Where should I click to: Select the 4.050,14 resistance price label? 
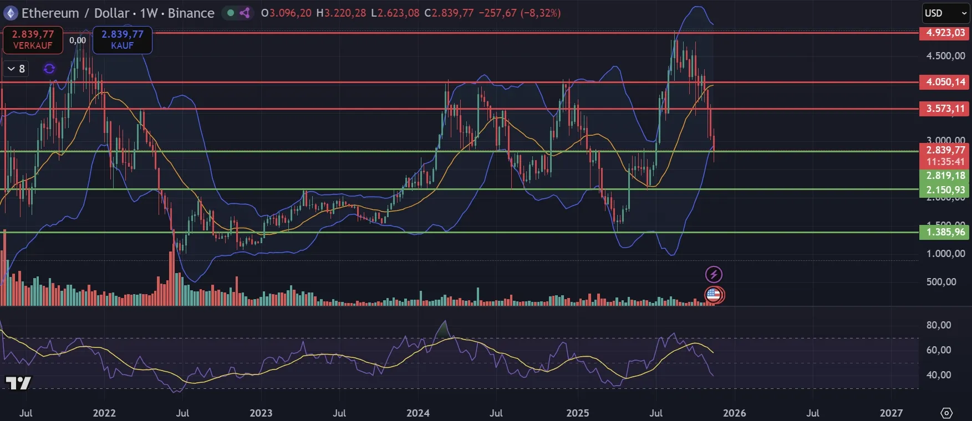pyautogui.click(x=945, y=82)
